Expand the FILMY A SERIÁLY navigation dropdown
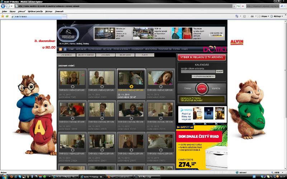 pyautogui.click(x=122, y=49)
